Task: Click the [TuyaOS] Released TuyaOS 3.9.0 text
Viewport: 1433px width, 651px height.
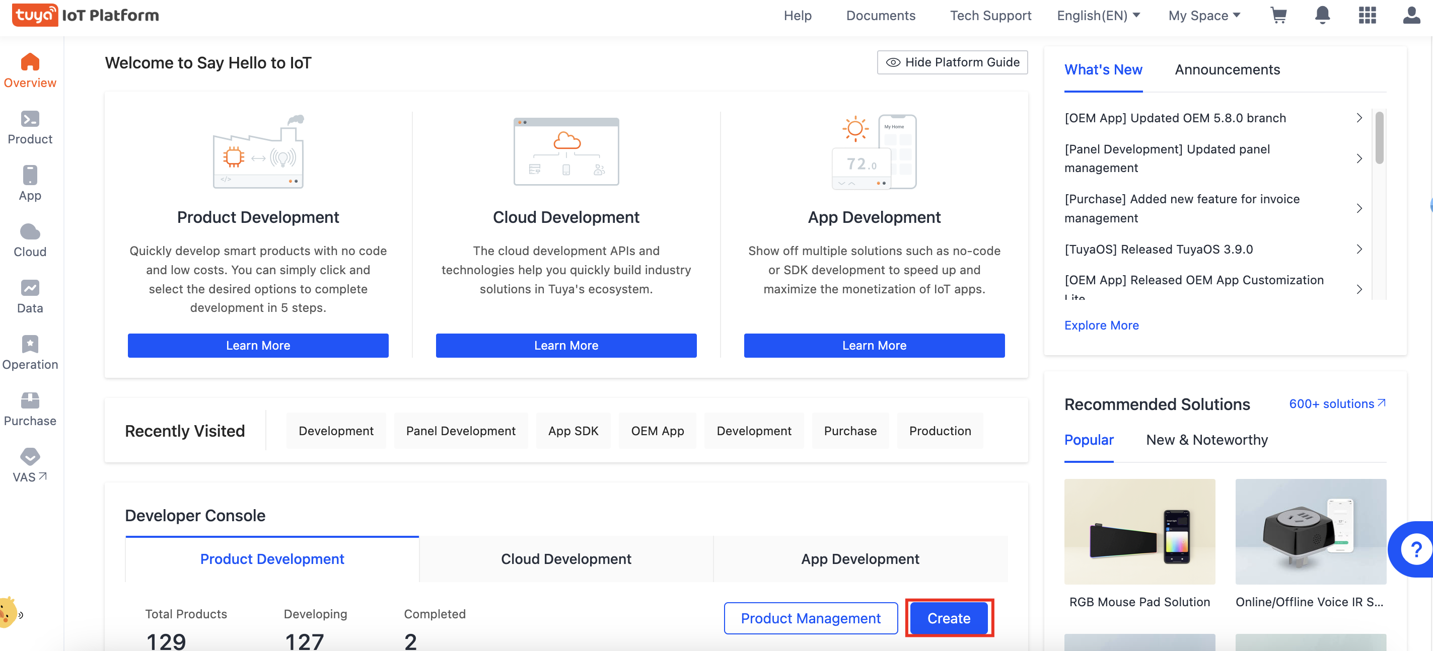Action: (1158, 249)
